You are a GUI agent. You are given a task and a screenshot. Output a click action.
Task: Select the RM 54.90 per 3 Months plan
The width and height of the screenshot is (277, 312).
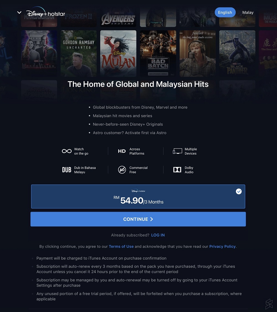click(x=138, y=196)
